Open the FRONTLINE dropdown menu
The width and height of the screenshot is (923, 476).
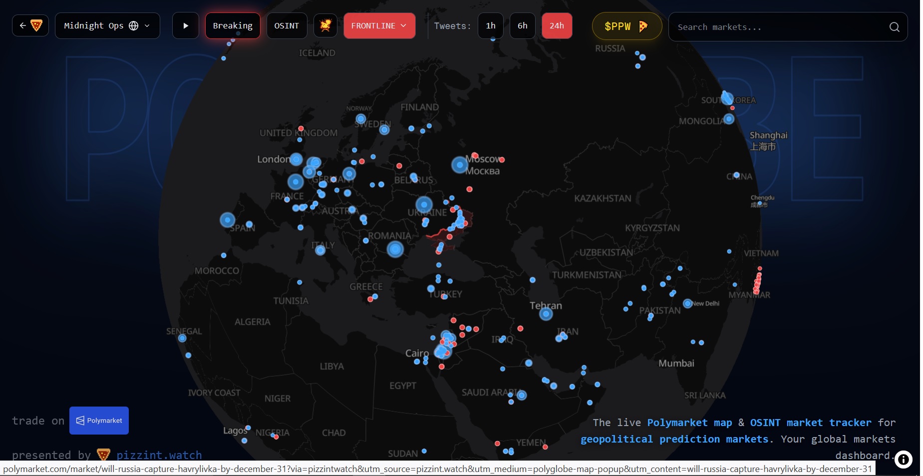379,26
